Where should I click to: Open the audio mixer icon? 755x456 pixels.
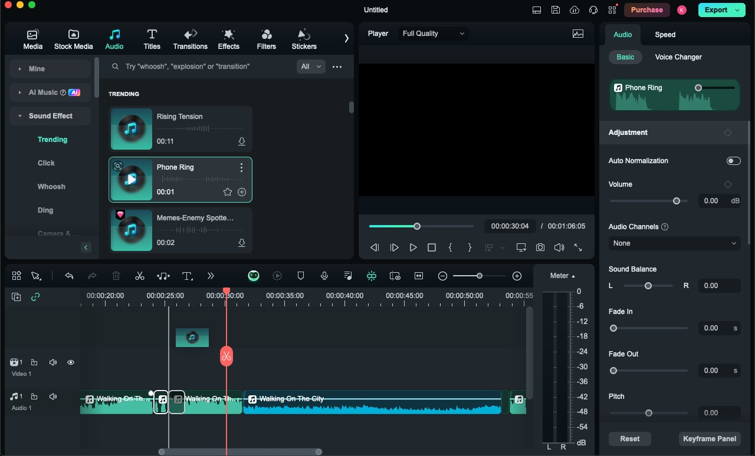click(348, 276)
